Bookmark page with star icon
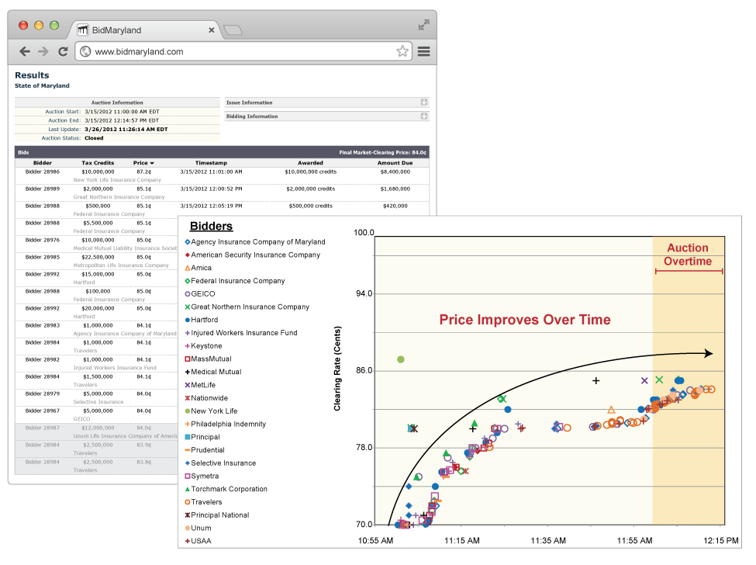The height and width of the screenshot is (565, 756). (402, 51)
